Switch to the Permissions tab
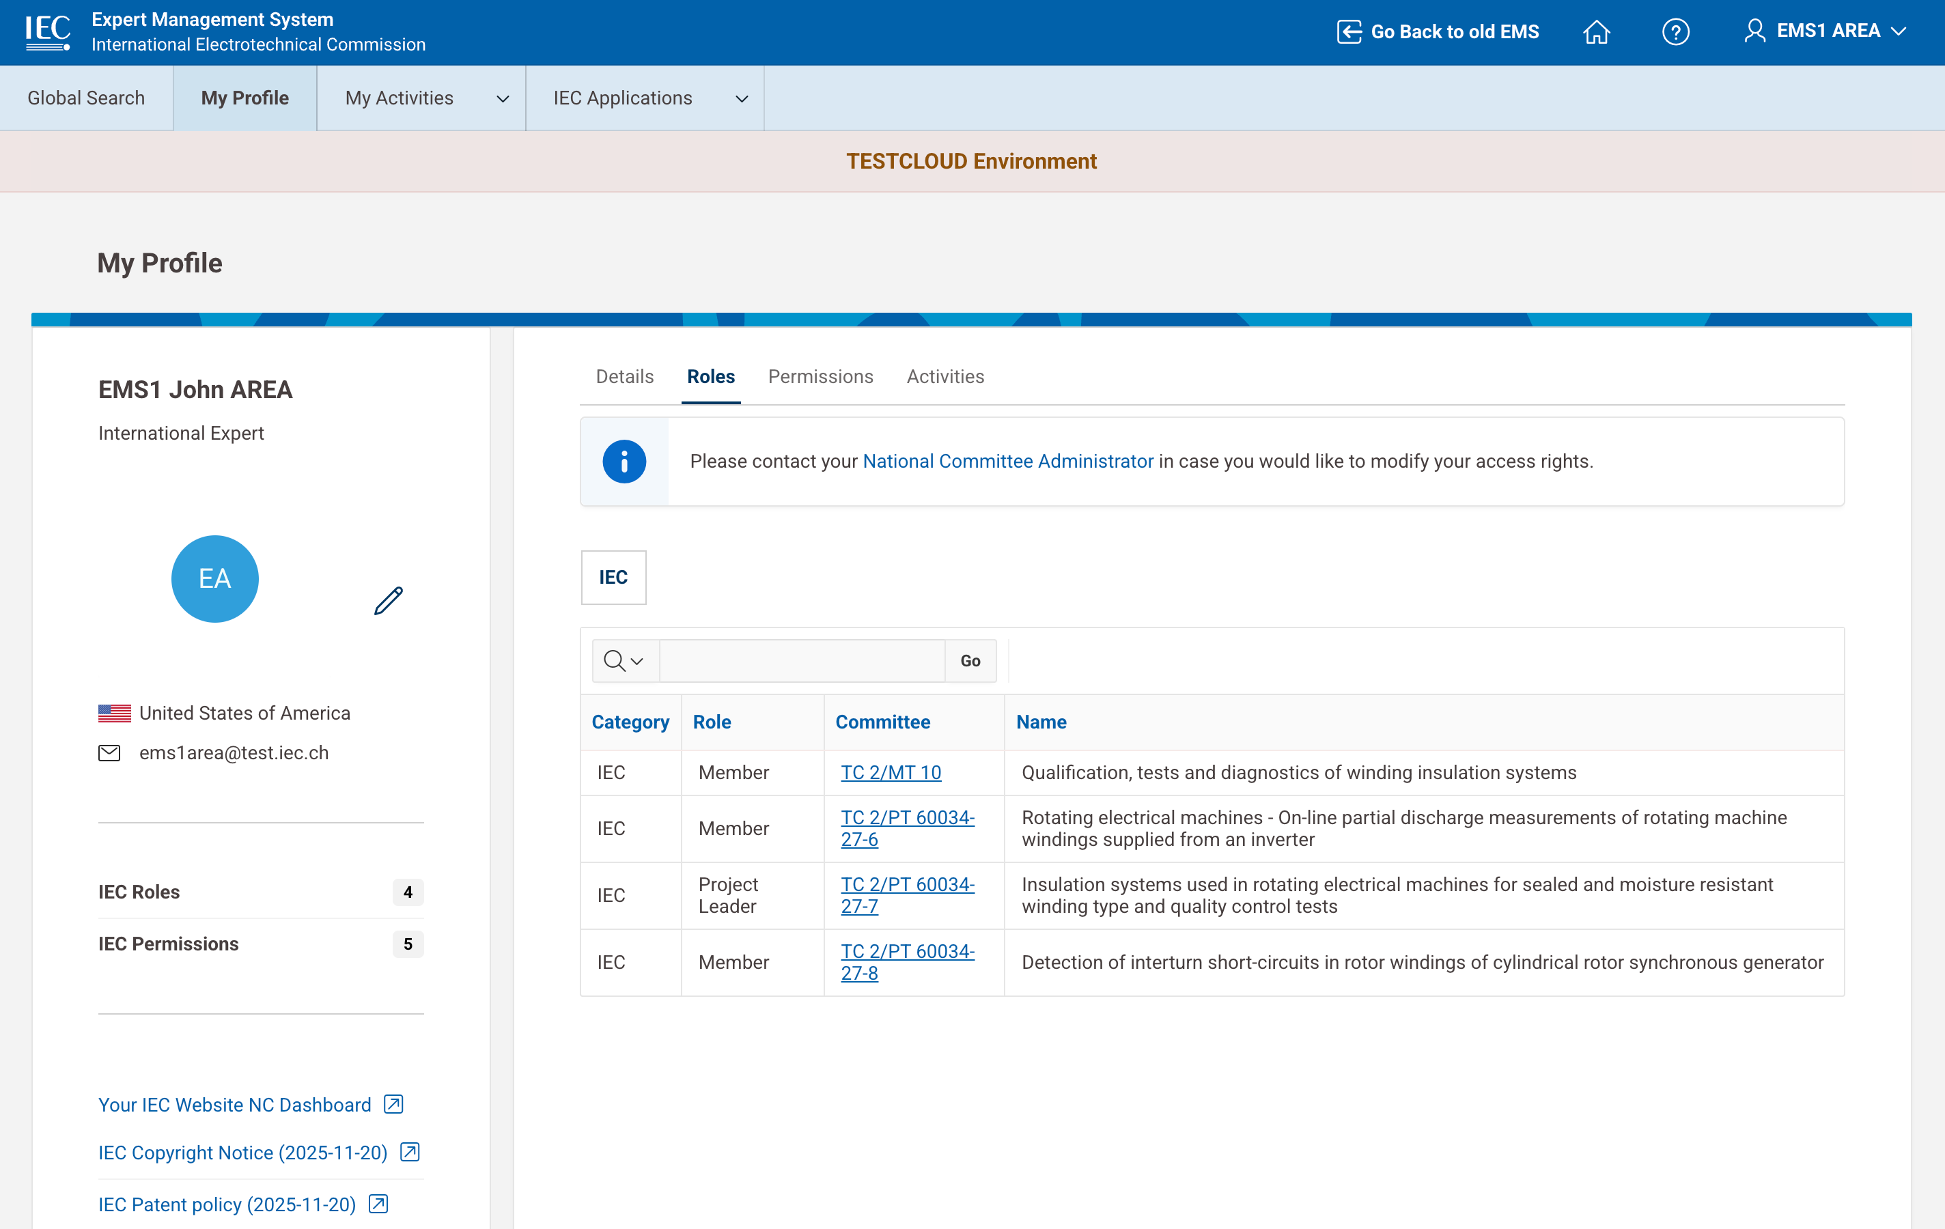Viewport: 1945px width, 1229px height. [x=821, y=376]
